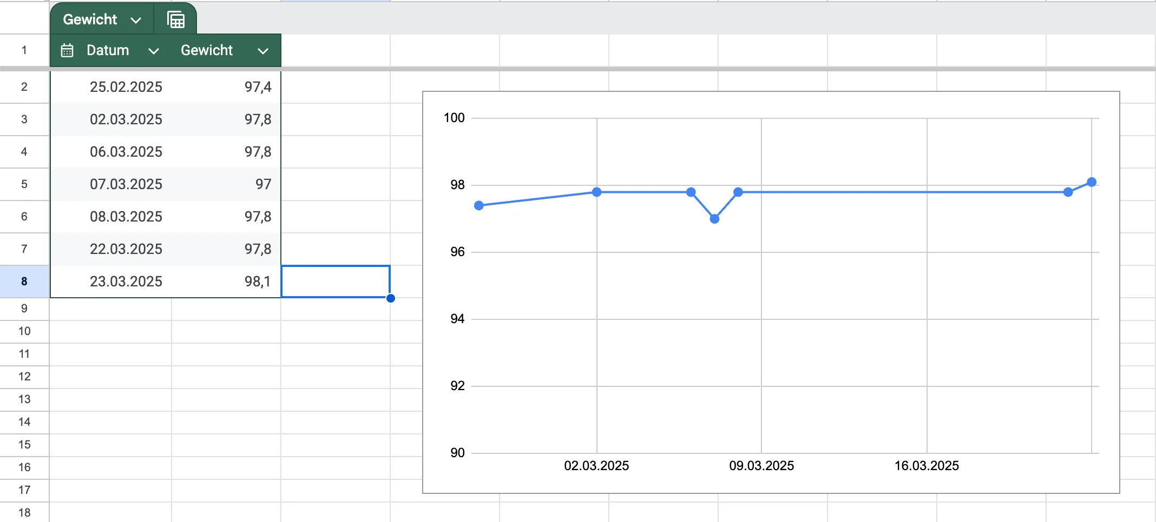
Task: Select cell with date 07.03.2025
Action: 126,184
